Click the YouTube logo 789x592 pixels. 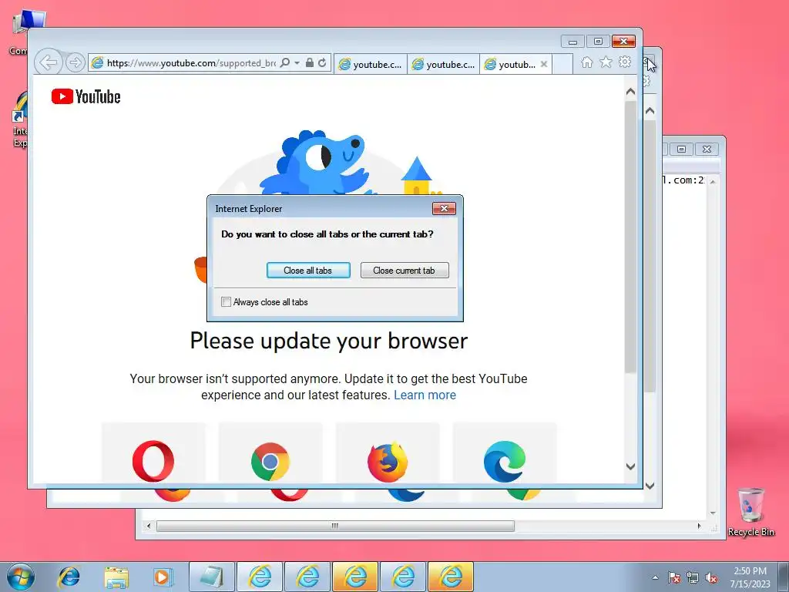[x=86, y=96]
